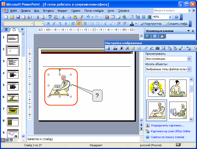Toggle bulleted list
197x149 pixels.
pyautogui.click(x=98, y=24)
